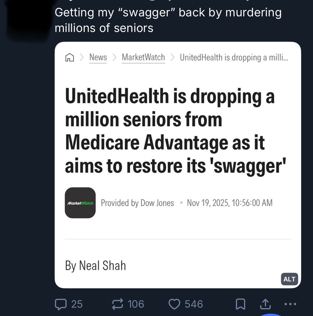Toggle the bookmark on the post
This screenshot has width=313, height=316.
coord(241,304)
